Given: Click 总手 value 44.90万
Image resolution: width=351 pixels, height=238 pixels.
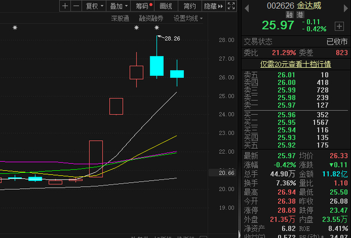Looking at the screenshot, I should (283, 174).
